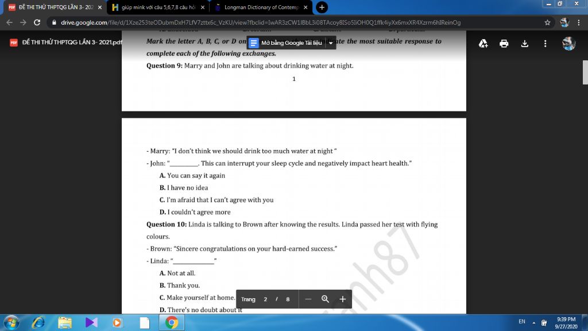Open File Explorer from taskbar
Viewport: 588px width, 331px height.
click(64, 322)
